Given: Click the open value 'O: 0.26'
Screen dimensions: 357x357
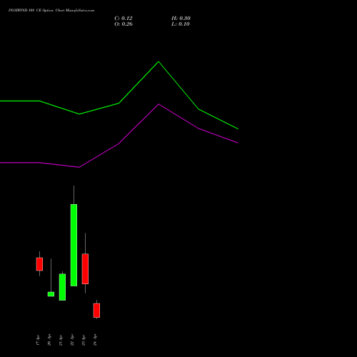Looking at the screenshot, I should pos(124,24).
